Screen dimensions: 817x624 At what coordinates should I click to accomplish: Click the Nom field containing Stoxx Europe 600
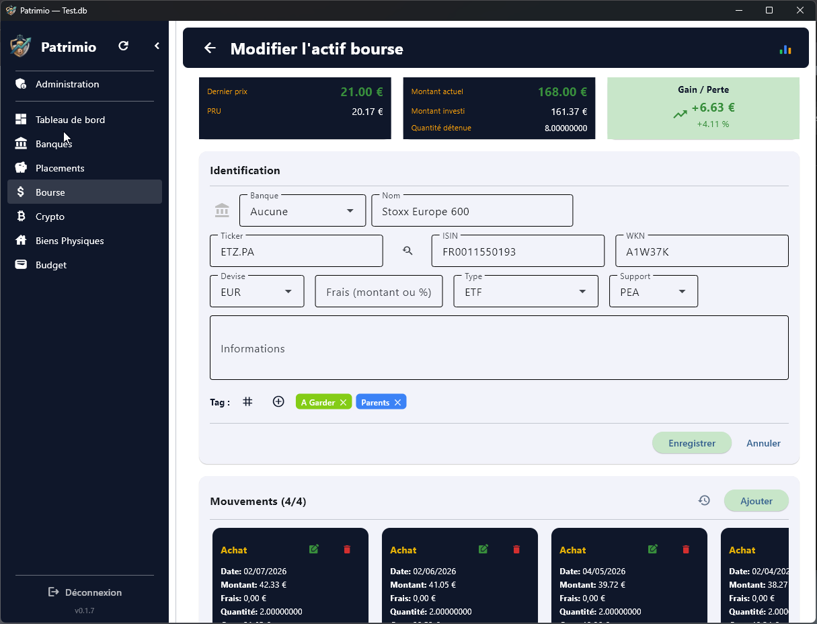(472, 210)
